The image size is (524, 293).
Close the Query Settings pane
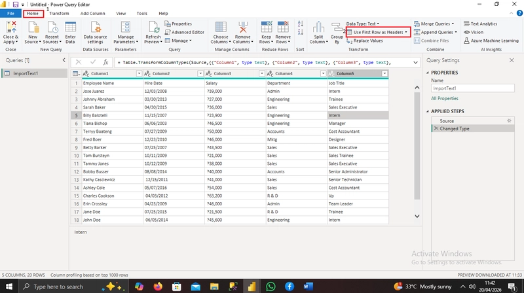pos(512,60)
